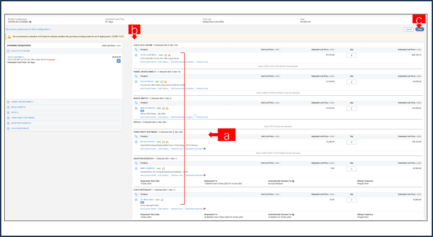Click Remove Line under N9K-C9316D-GX
The height and width of the screenshot is (237, 433).
[202, 117]
